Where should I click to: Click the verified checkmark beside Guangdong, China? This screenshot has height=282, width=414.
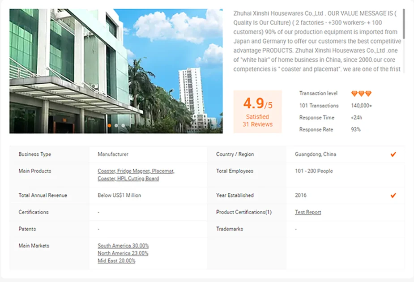point(393,154)
